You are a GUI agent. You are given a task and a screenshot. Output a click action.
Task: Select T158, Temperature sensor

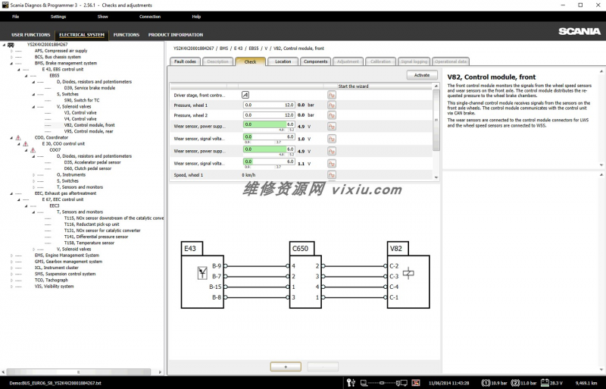click(89, 243)
